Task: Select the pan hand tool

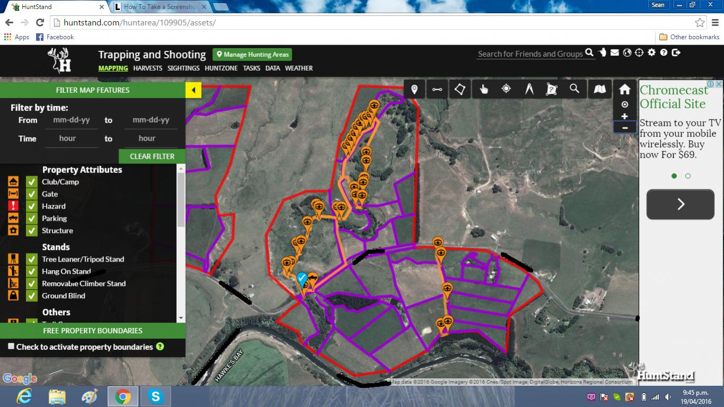Action: pyautogui.click(x=484, y=89)
